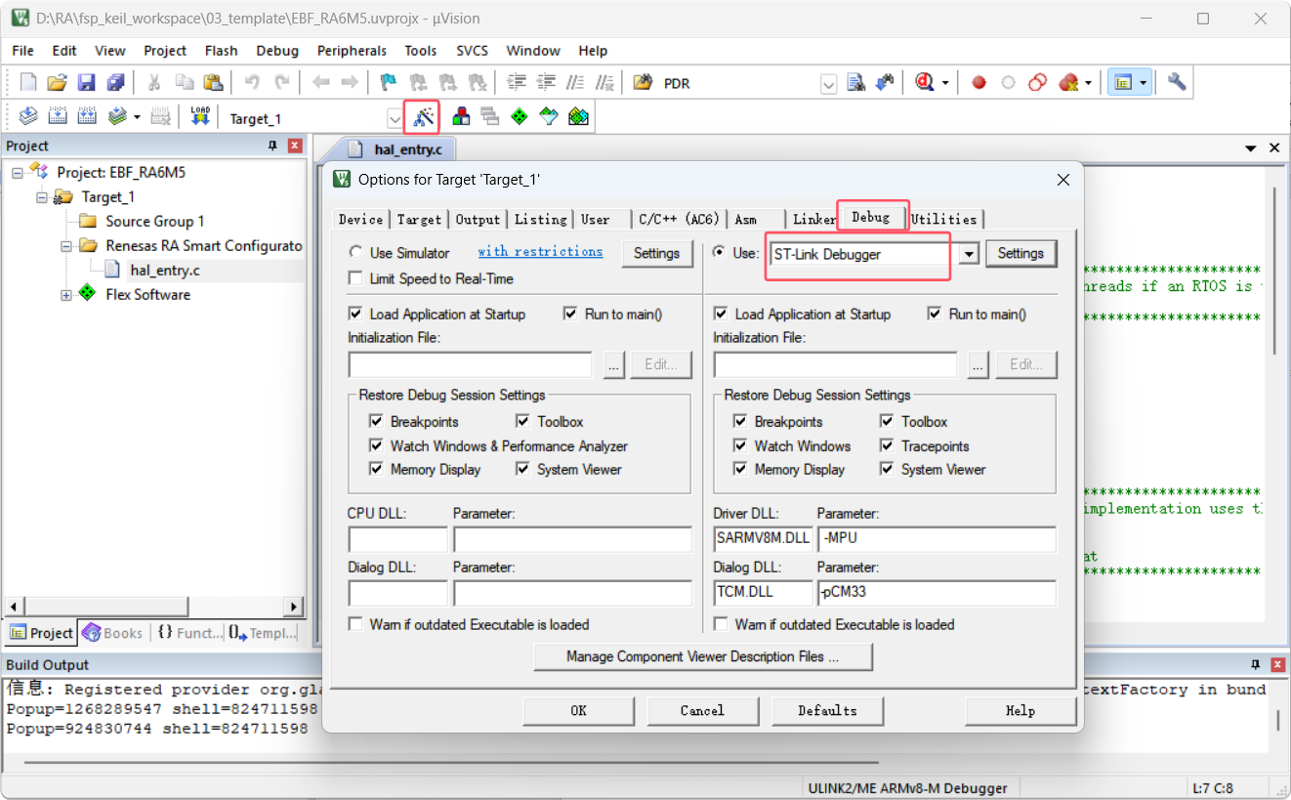Select the Use Simulator radio button
Screen dimensions: 1291x800
(x=355, y=253)
